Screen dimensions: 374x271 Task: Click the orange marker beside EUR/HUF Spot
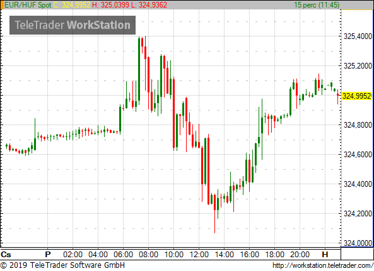[x=2, y=5]
